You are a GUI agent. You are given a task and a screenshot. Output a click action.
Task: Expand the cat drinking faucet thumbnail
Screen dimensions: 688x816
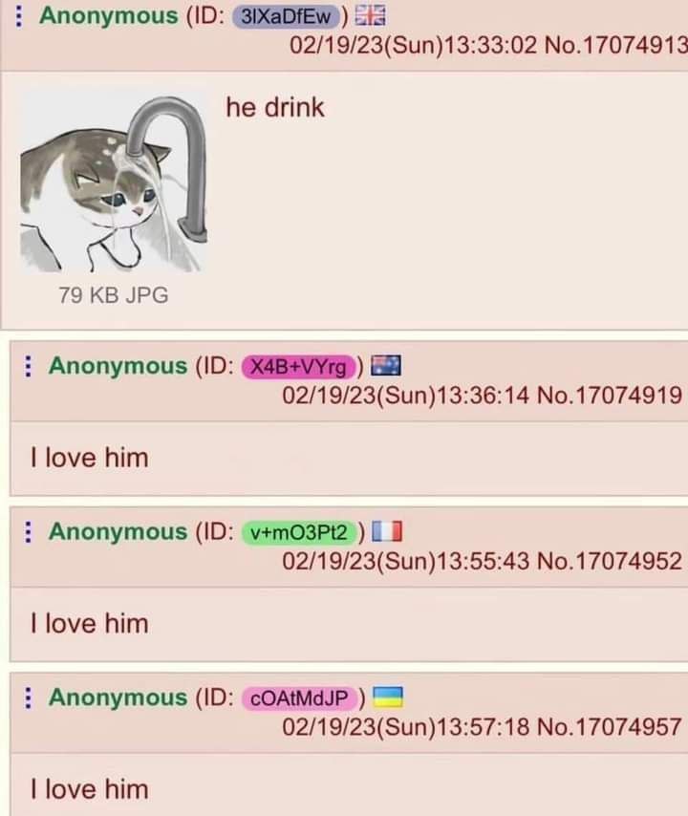coord(114,183)
